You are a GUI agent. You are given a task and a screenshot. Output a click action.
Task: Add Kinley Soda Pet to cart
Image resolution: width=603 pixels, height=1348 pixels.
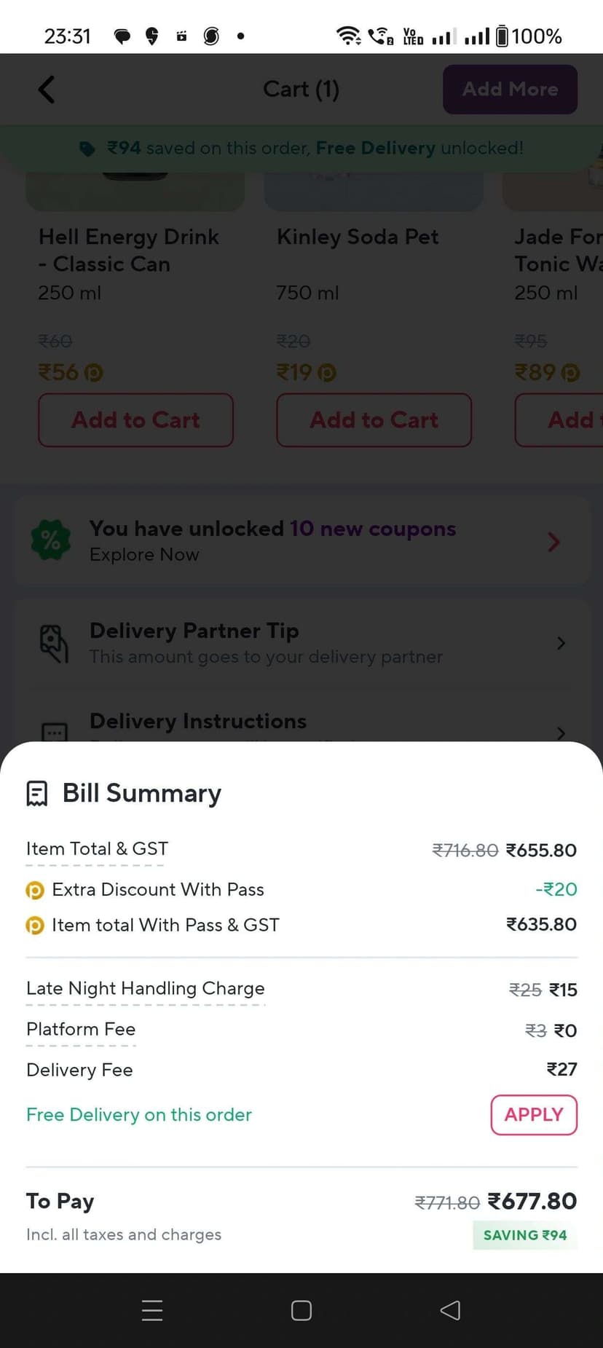pyautogui.click(x=374, y=420)
